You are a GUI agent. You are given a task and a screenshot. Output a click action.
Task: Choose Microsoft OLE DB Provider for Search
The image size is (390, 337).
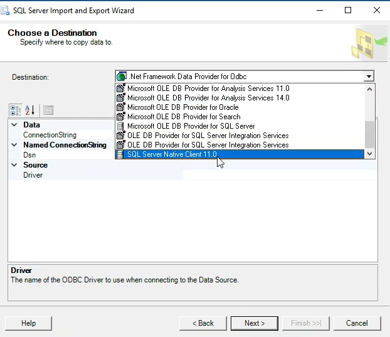click(240, 117)
